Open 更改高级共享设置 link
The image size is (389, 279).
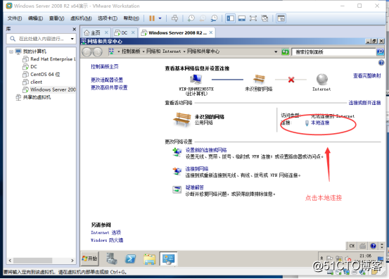pyautogui.click(x=109, y=87)
